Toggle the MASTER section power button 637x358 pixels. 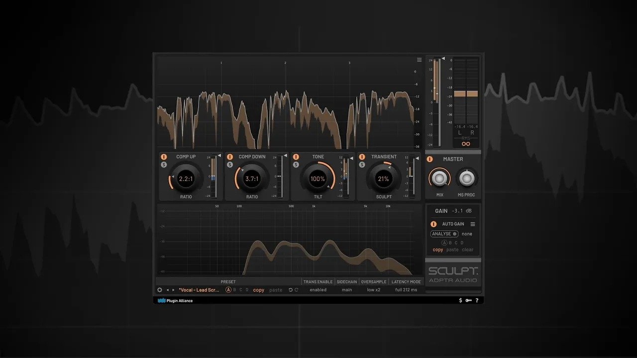430,159
